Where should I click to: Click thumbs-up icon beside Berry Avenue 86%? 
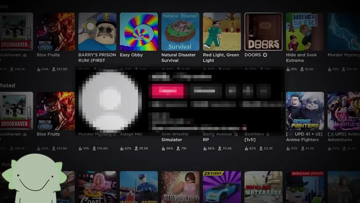tap(205, 148)
